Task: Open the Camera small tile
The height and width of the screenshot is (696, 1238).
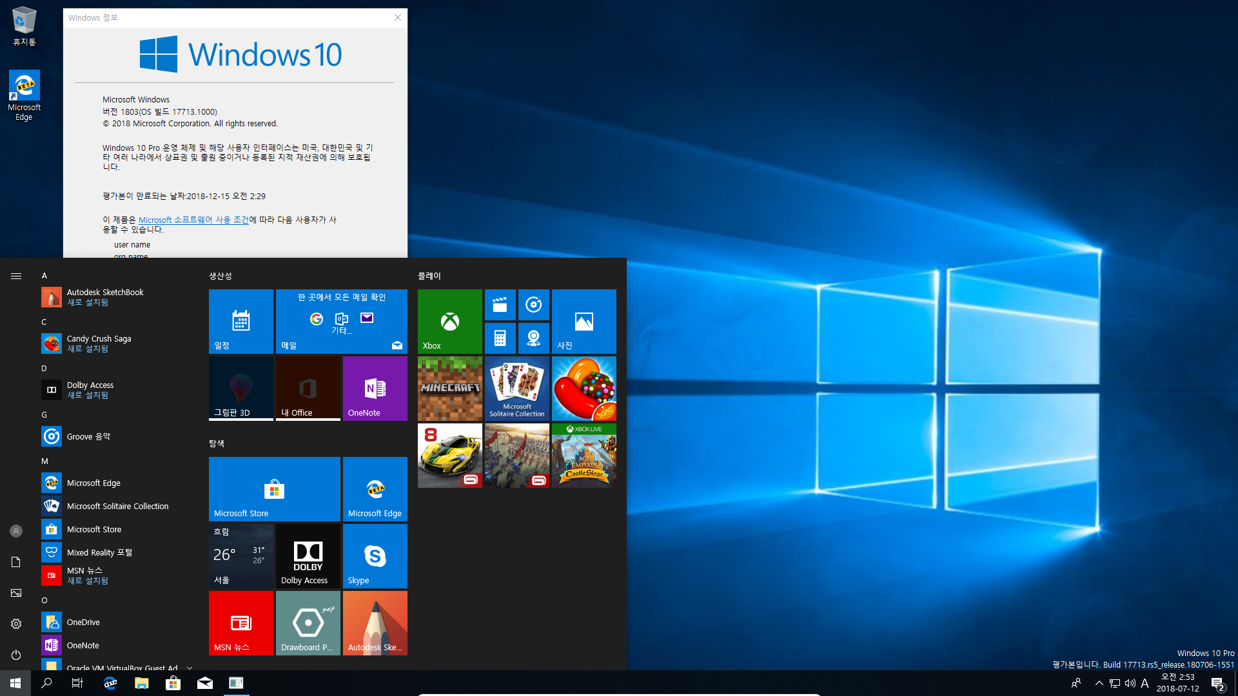Action: (534, 338)
